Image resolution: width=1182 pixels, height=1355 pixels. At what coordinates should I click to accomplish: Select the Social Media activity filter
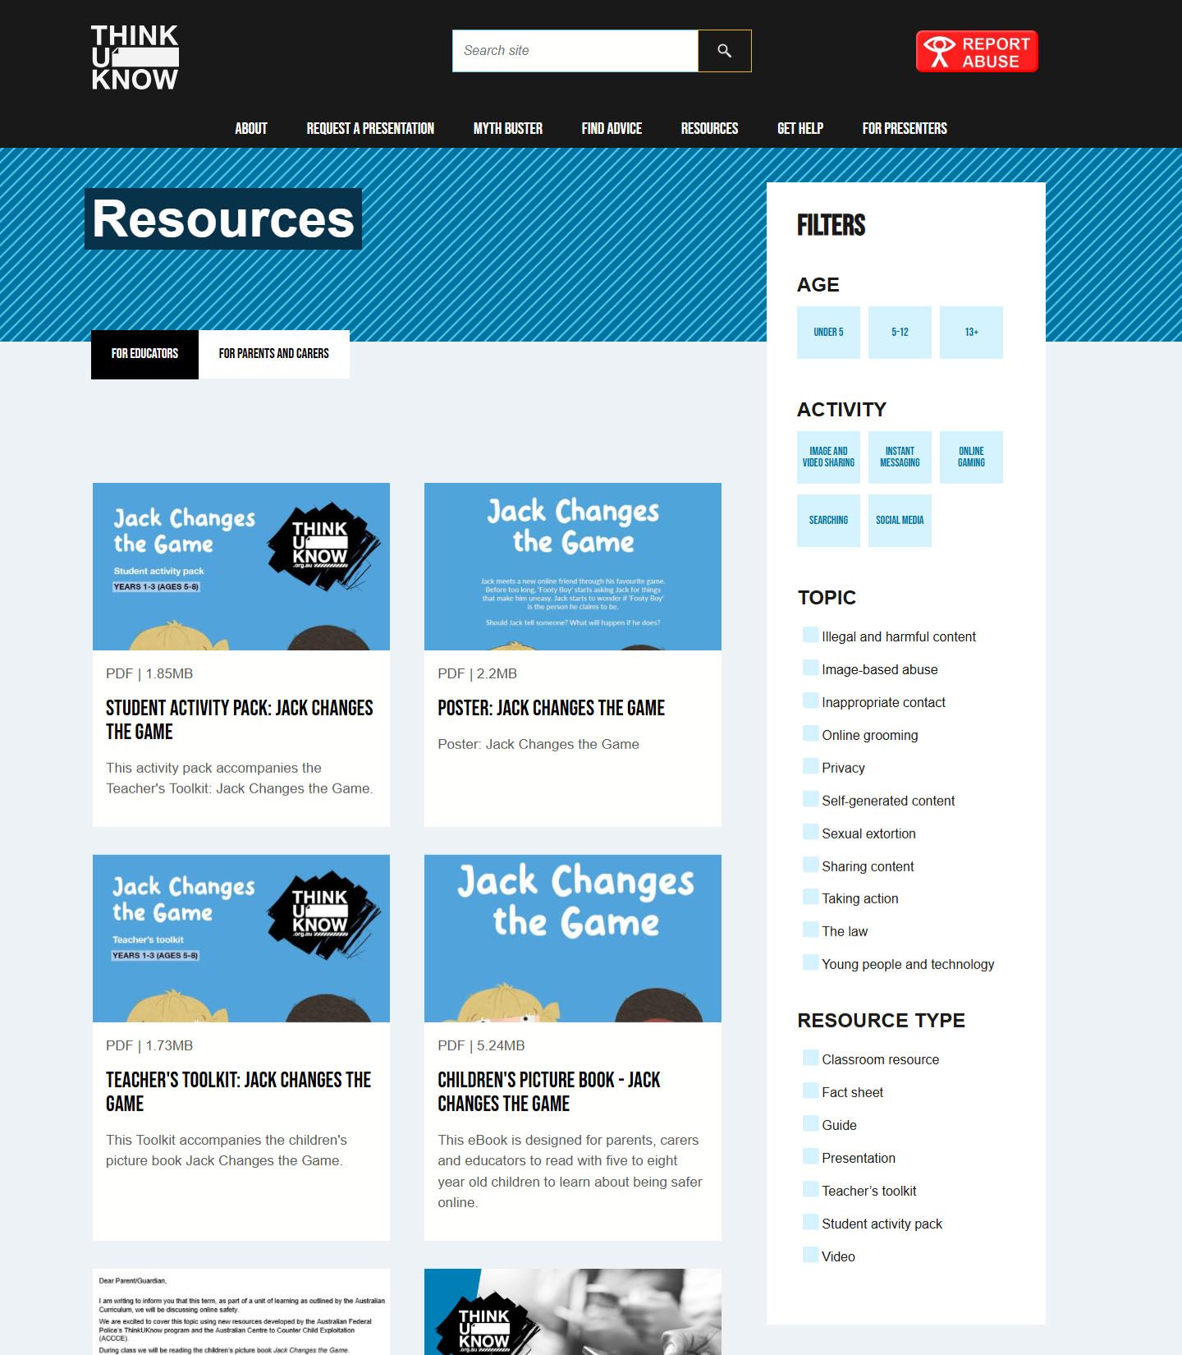[900, 521]
